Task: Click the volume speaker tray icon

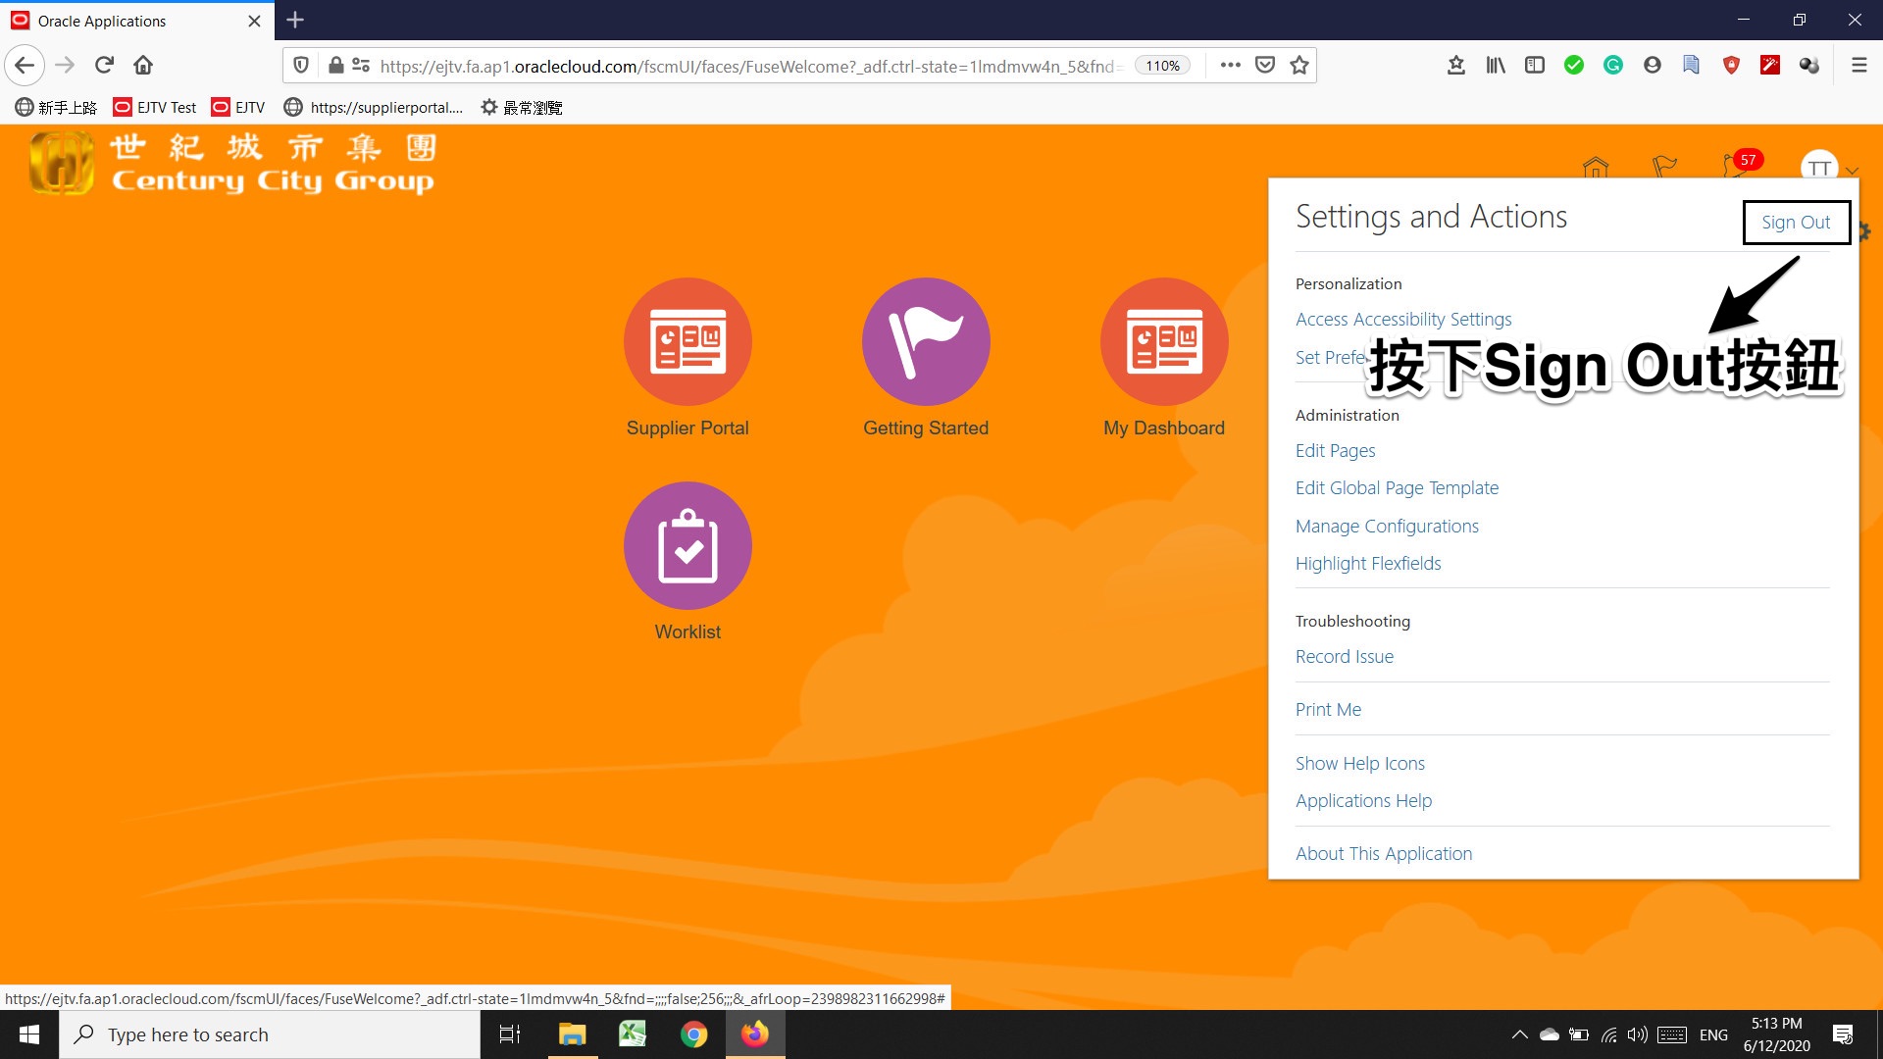Action: coord(1637,1034)
